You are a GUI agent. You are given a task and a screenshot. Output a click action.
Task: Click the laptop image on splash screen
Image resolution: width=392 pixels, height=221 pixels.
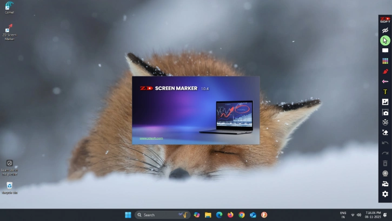(227, 117)
